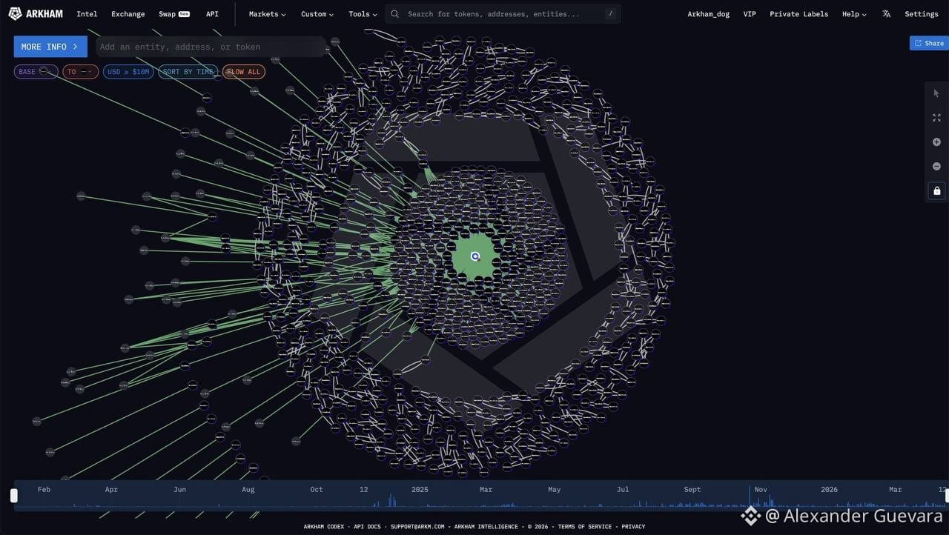Change the USD ≥ $10M filter

pyautogui.click(x=128, y=72)
